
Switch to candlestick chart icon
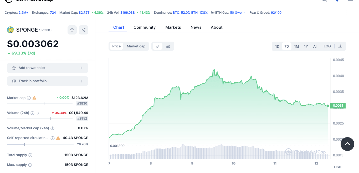click(x=168, y=46)
